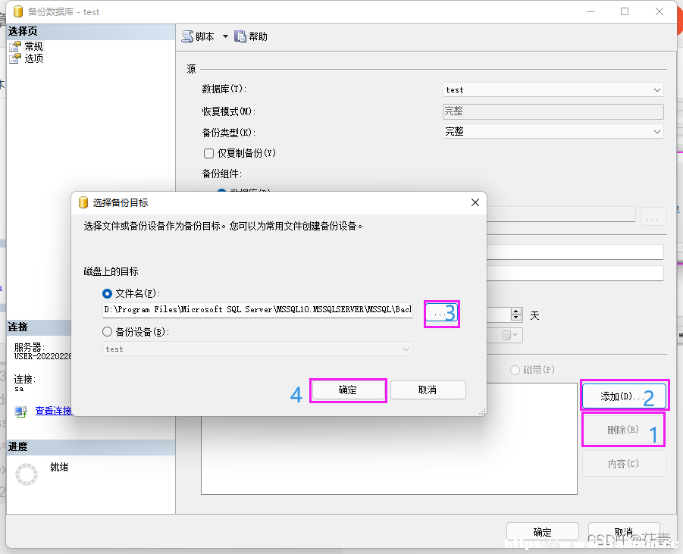Click the days spinner stepper arrows
The height and width of the screenshot is (554, 683).
(x=516, y=315)
